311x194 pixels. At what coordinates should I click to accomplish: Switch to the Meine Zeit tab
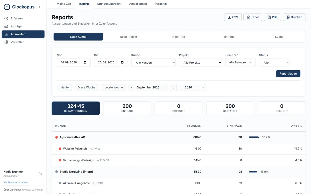click(64, 4)
